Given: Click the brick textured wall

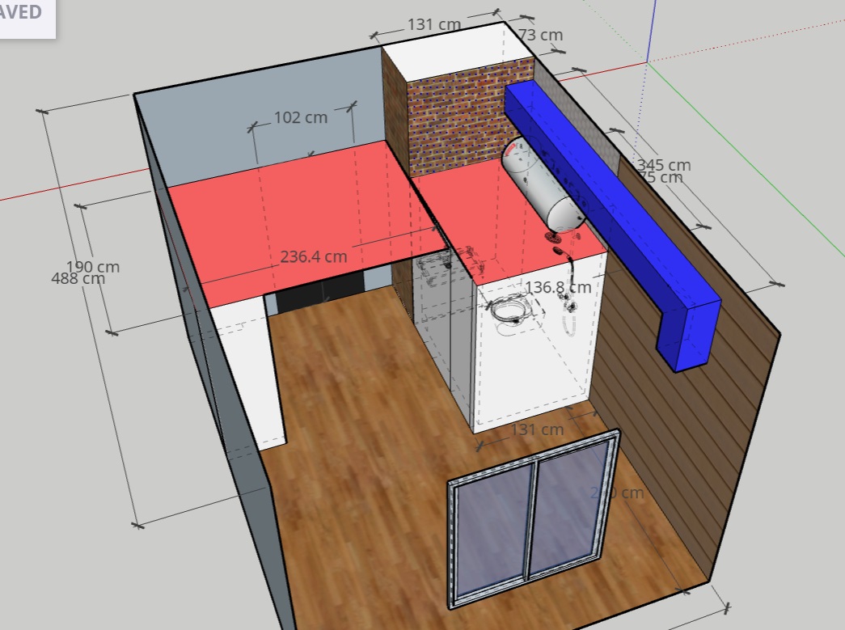Looking at the screenshot, I should click(453, 121).
